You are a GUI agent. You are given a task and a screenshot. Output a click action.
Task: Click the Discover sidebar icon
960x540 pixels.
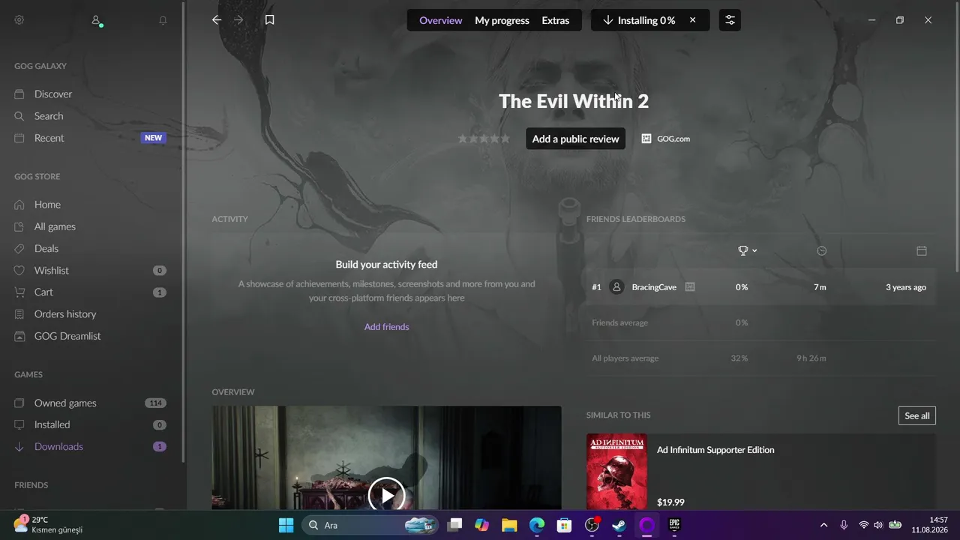click(19, 94)
